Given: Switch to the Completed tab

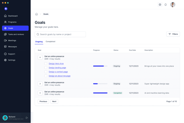Looking at the screenshot, I should [x=50, y=41].
